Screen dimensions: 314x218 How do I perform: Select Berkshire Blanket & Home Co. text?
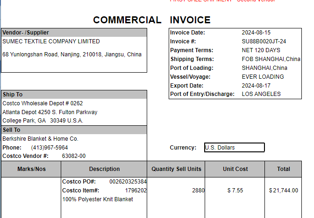pyautogui.click(x=40, y=139)
